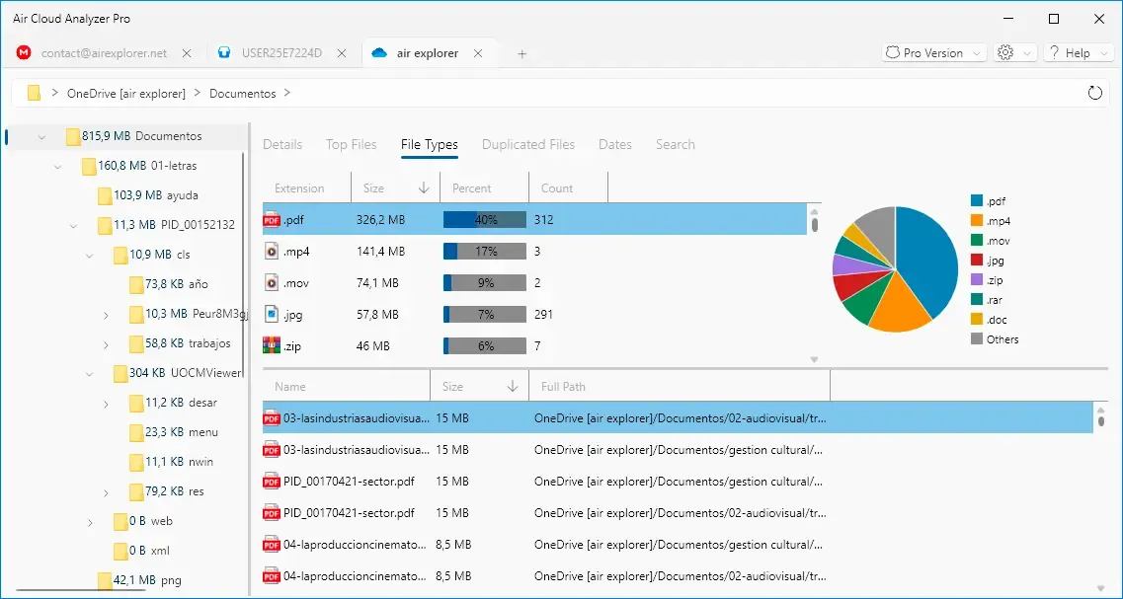The height and width of the screenshot is (599, 1123).
Task: Select the nwin folder in tree
Action: pos(173,462)
